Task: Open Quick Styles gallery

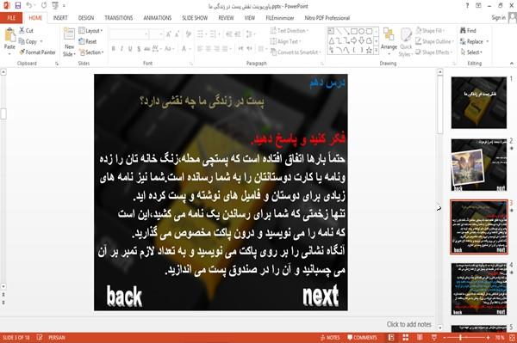Action: pos(406,43)
